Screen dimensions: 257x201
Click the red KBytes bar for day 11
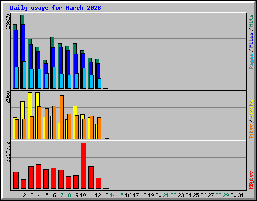(x=91, y=177)
